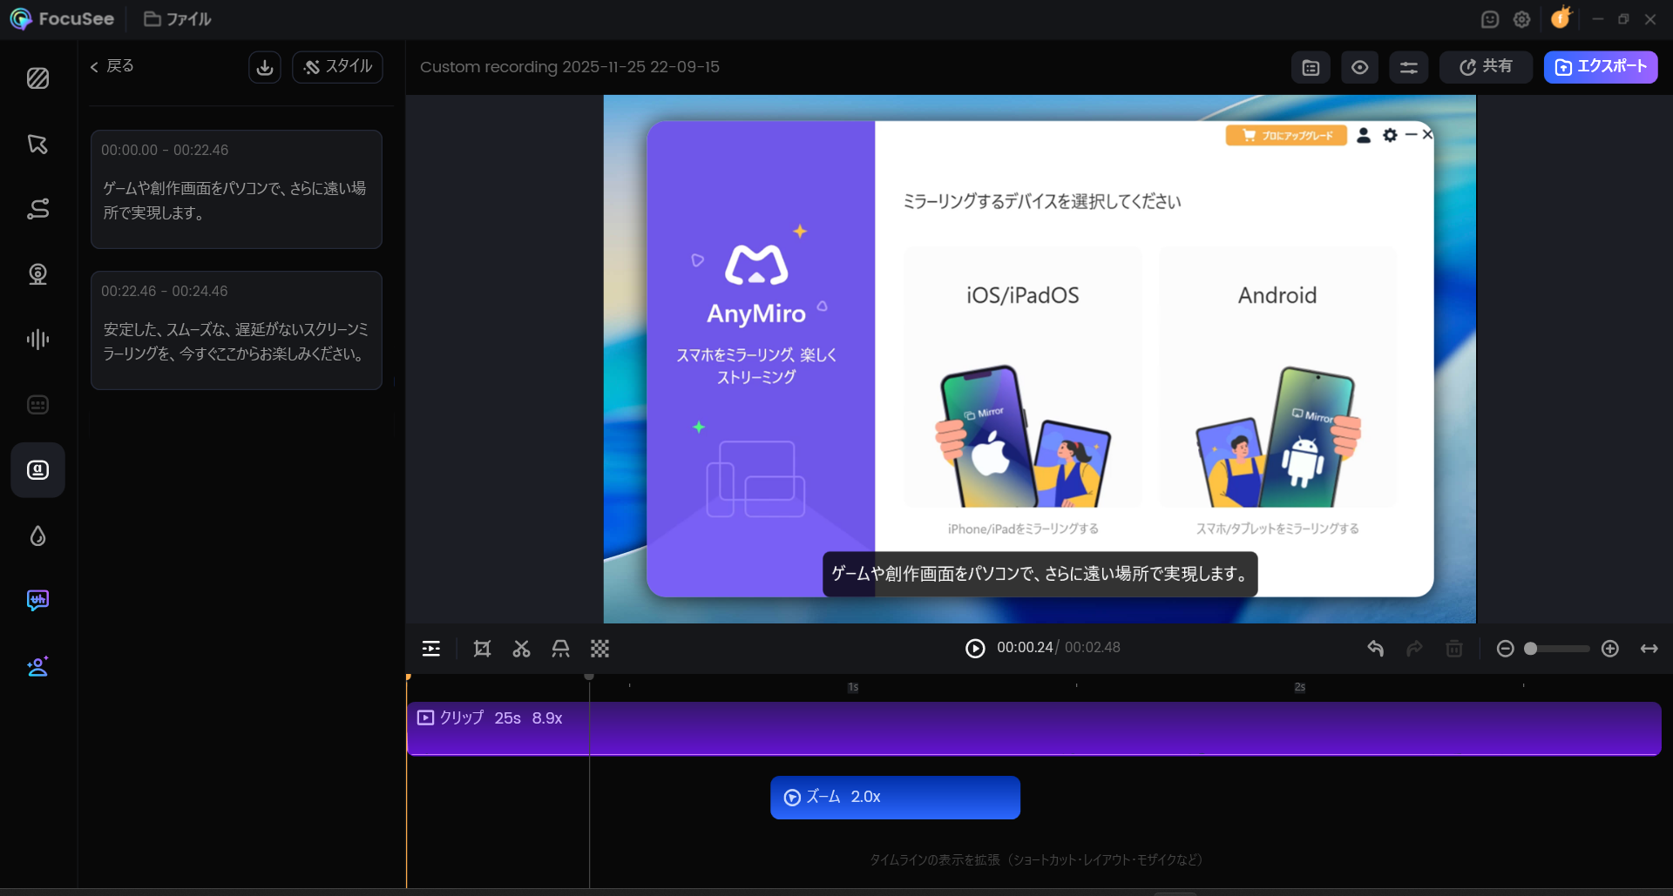The image size is (1673, 896).
Task: Click the 共有 share button
Action: 1485,67
